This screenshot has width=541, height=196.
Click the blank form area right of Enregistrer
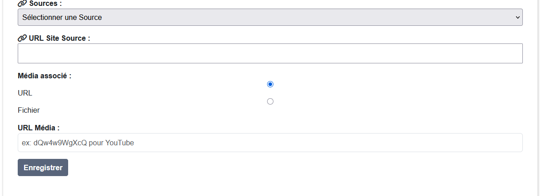(273, 167)
